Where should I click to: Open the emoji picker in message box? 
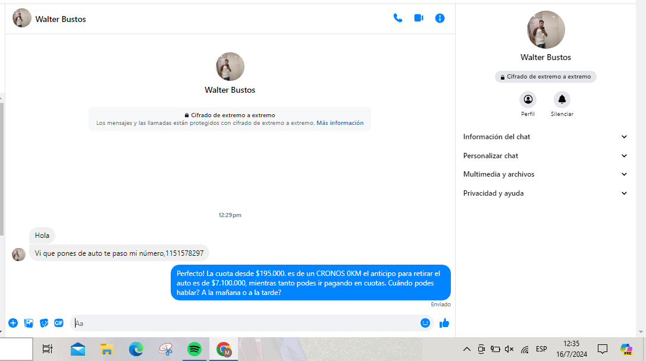[x=425, y=323]
